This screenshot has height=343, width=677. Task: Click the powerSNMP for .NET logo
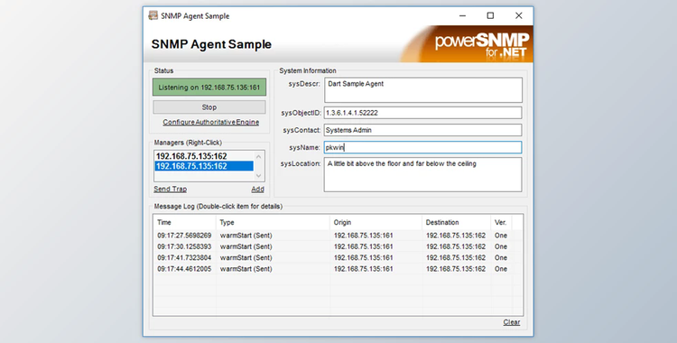(x=481, y=46)
